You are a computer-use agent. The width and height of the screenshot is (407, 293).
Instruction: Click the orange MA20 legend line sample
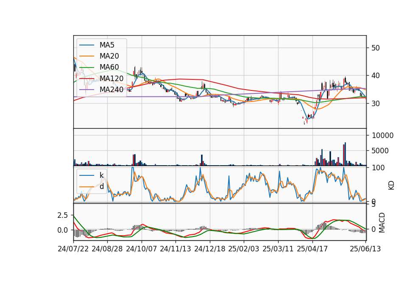[x=86, y=56]
